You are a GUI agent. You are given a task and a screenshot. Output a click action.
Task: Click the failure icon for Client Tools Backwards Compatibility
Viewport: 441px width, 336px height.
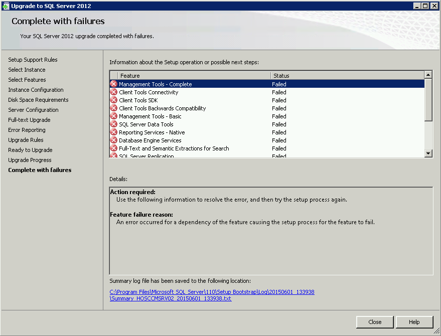[113, 108]
